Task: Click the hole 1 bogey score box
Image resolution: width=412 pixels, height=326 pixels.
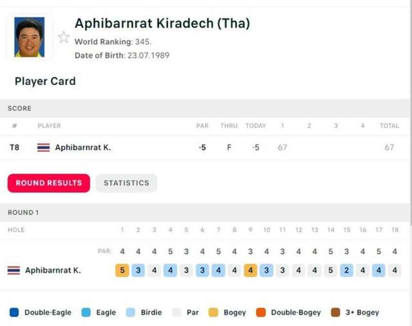Action: [x=122, y=270]
